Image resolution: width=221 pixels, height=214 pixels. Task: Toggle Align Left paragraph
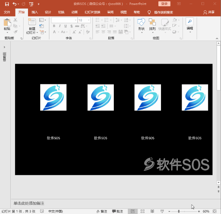98,32
